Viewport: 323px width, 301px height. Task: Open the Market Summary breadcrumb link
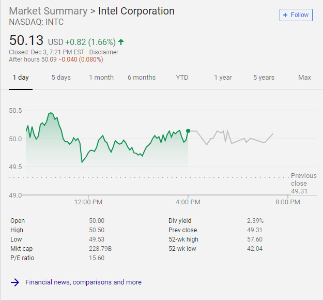point(48,11)
